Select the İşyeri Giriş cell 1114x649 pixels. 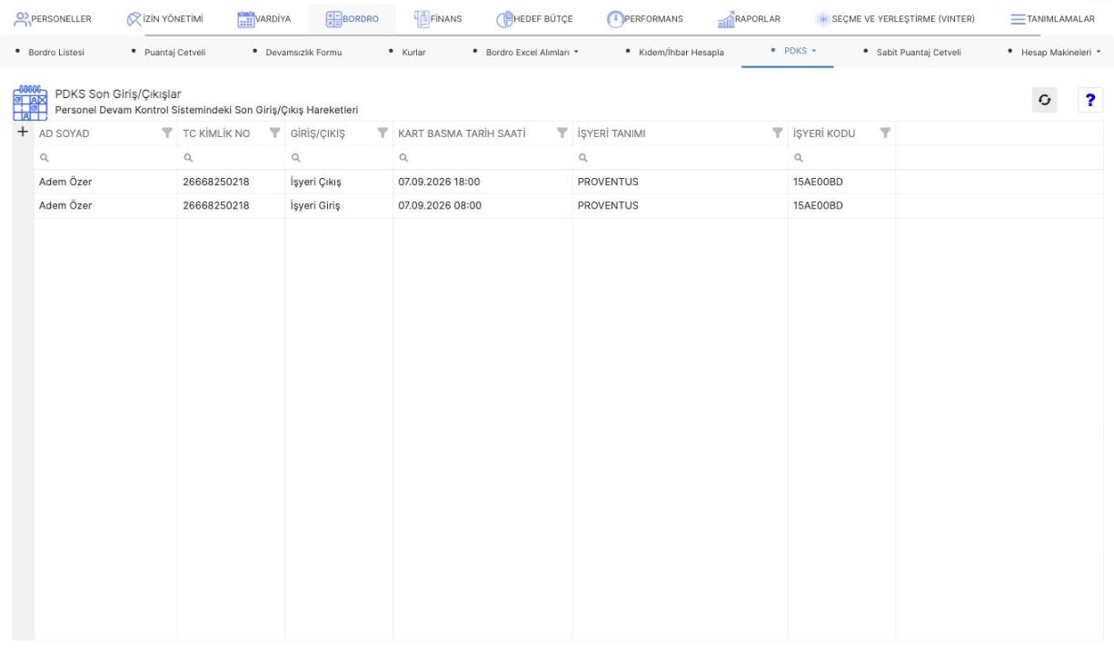[x=339, y=205]
